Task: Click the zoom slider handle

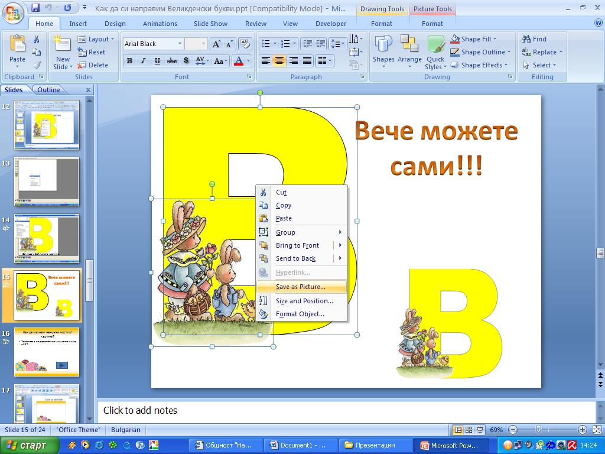Action: [538, 429]
